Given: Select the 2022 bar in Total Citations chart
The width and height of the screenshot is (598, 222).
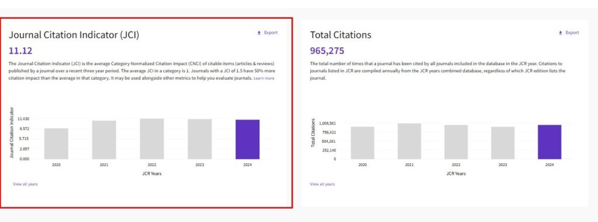Looking at the screenshot, I should (456, 142).
